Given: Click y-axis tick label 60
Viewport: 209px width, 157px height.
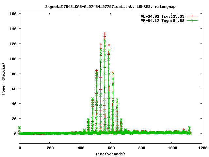Looking at the screenshot, I should tap(14, 89).
